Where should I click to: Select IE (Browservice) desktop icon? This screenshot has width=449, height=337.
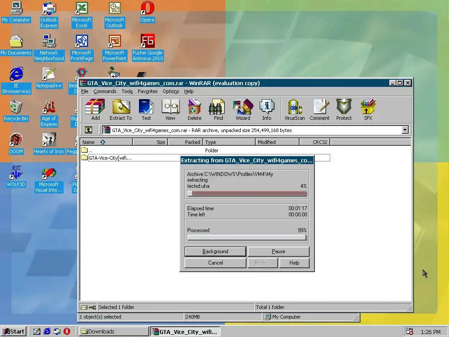(16, 81)
